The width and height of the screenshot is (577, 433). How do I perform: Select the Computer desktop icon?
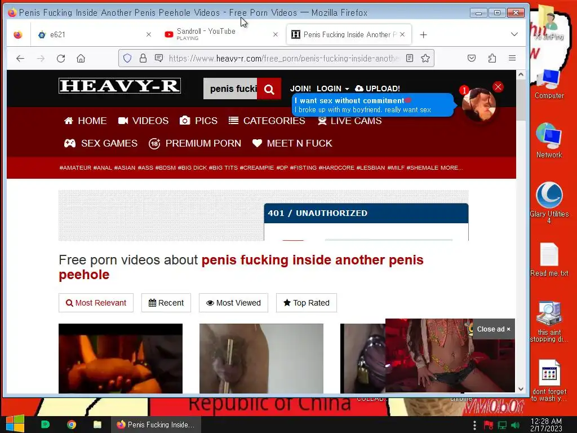(549, 83)
